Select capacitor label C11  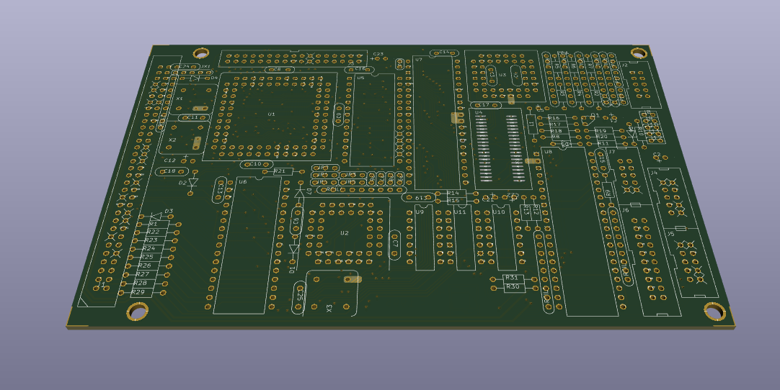click(x=192, y=118)
